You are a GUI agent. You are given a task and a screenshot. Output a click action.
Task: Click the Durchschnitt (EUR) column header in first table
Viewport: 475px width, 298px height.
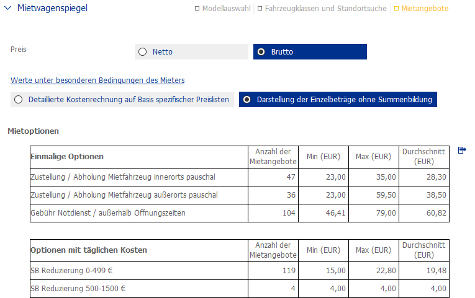coord(424,157)
